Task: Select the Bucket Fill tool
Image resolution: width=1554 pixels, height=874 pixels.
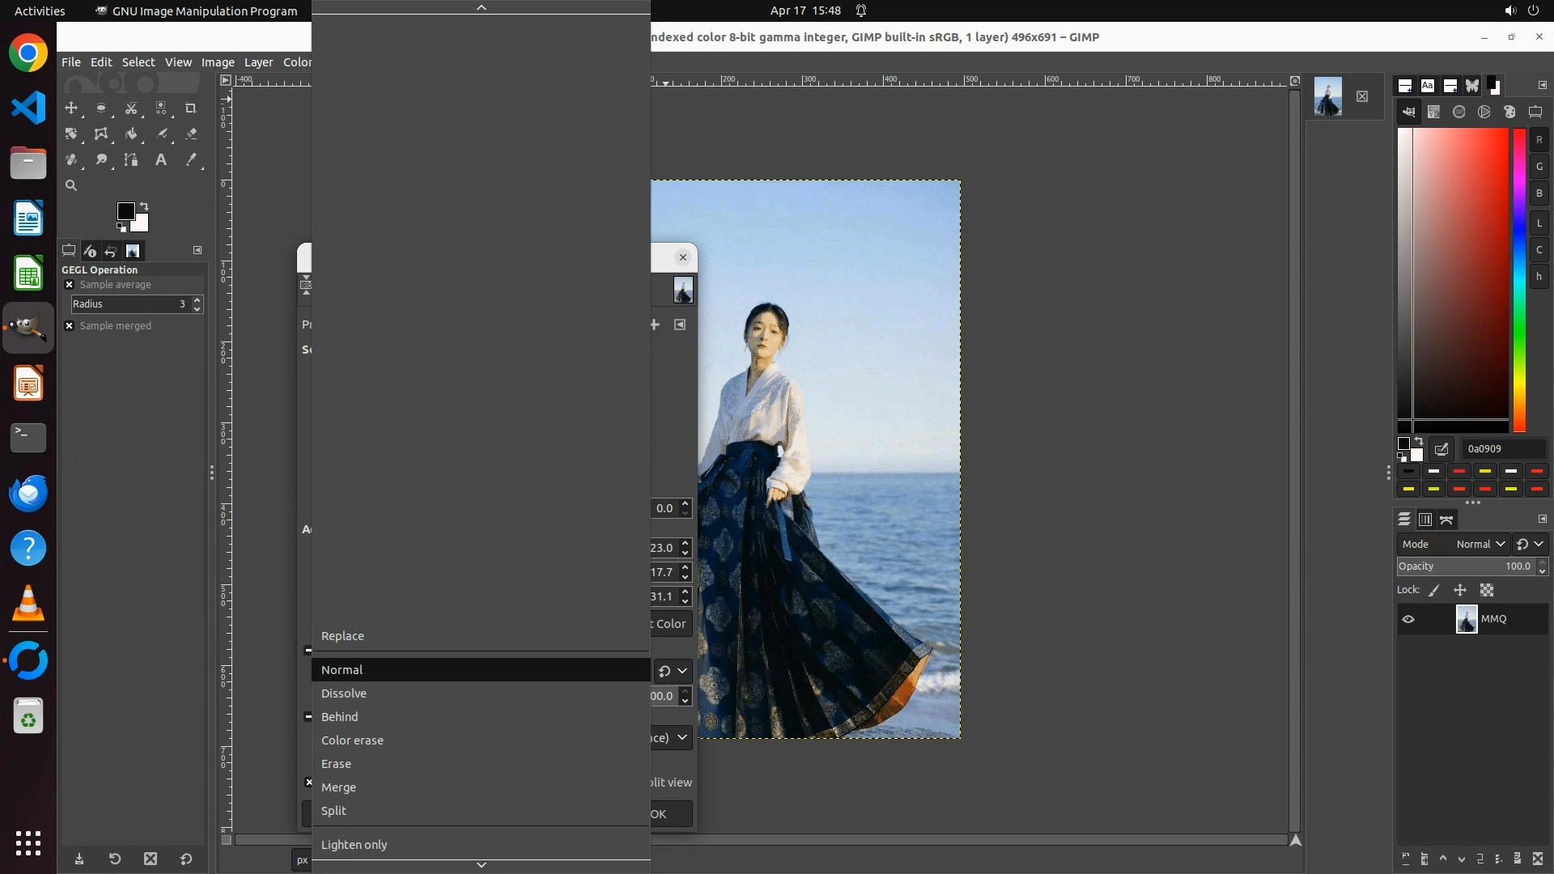Action: tap(131, 134)
